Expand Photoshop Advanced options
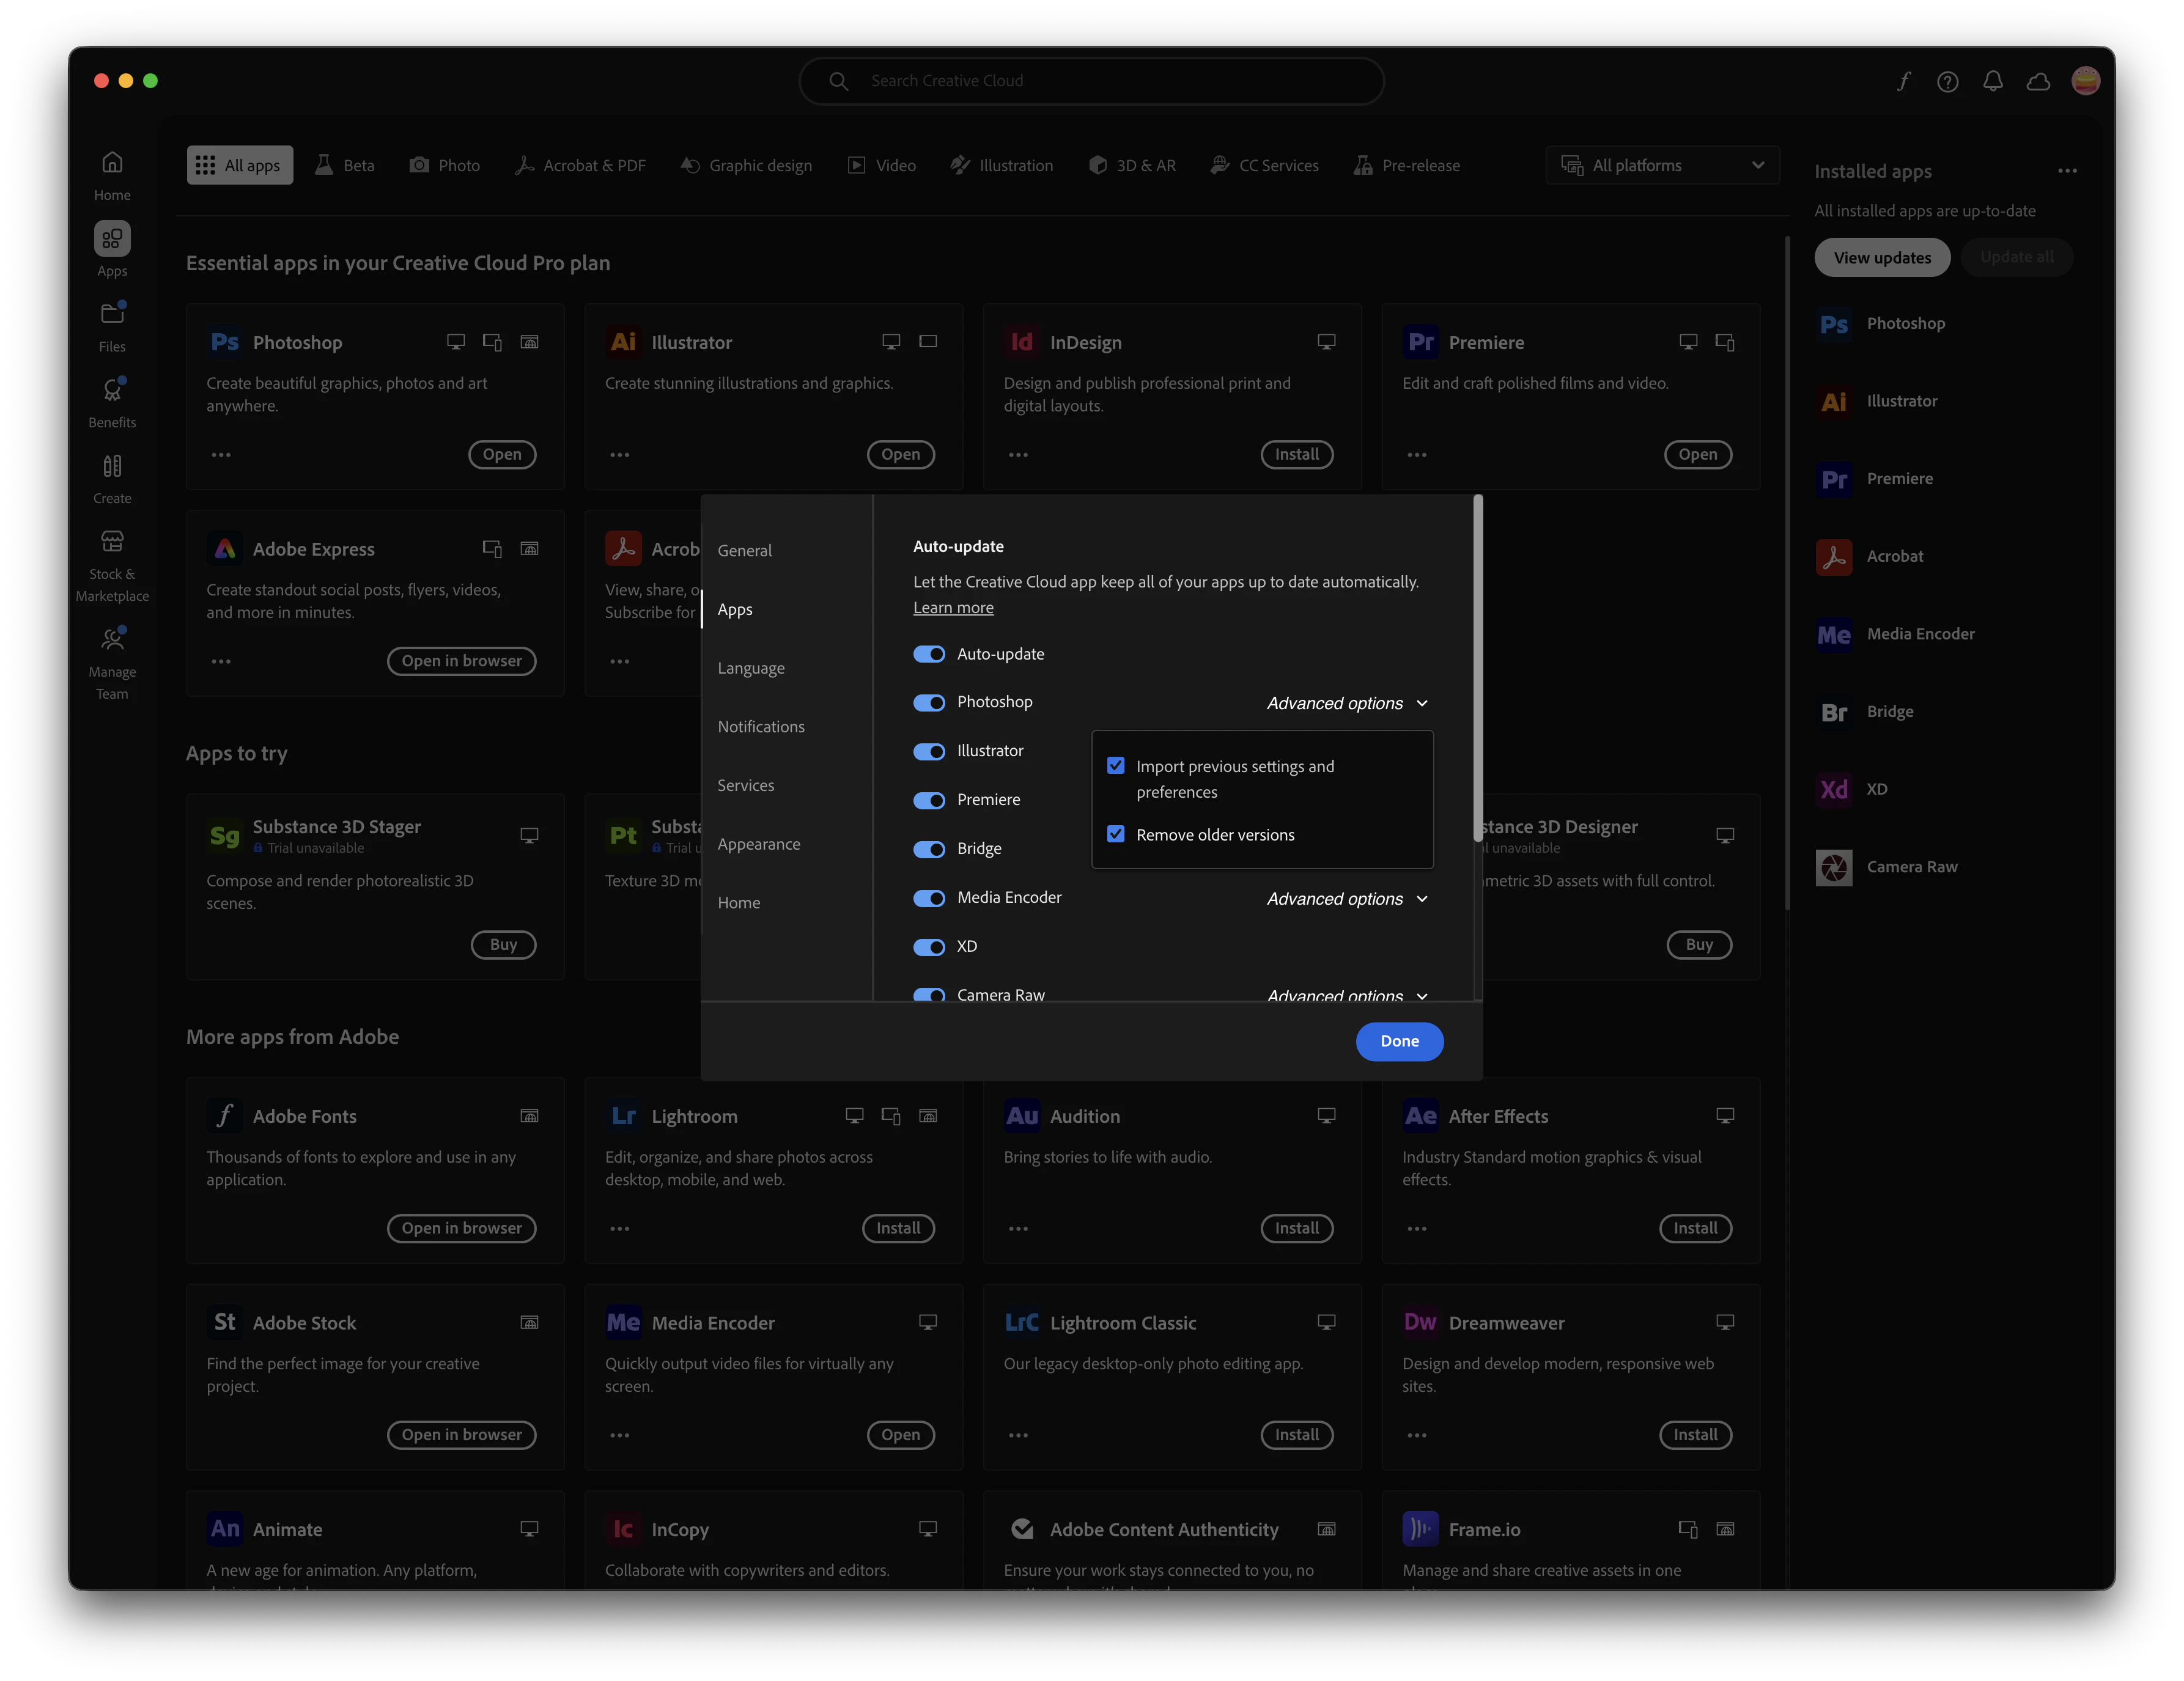 click(1347, 703)
